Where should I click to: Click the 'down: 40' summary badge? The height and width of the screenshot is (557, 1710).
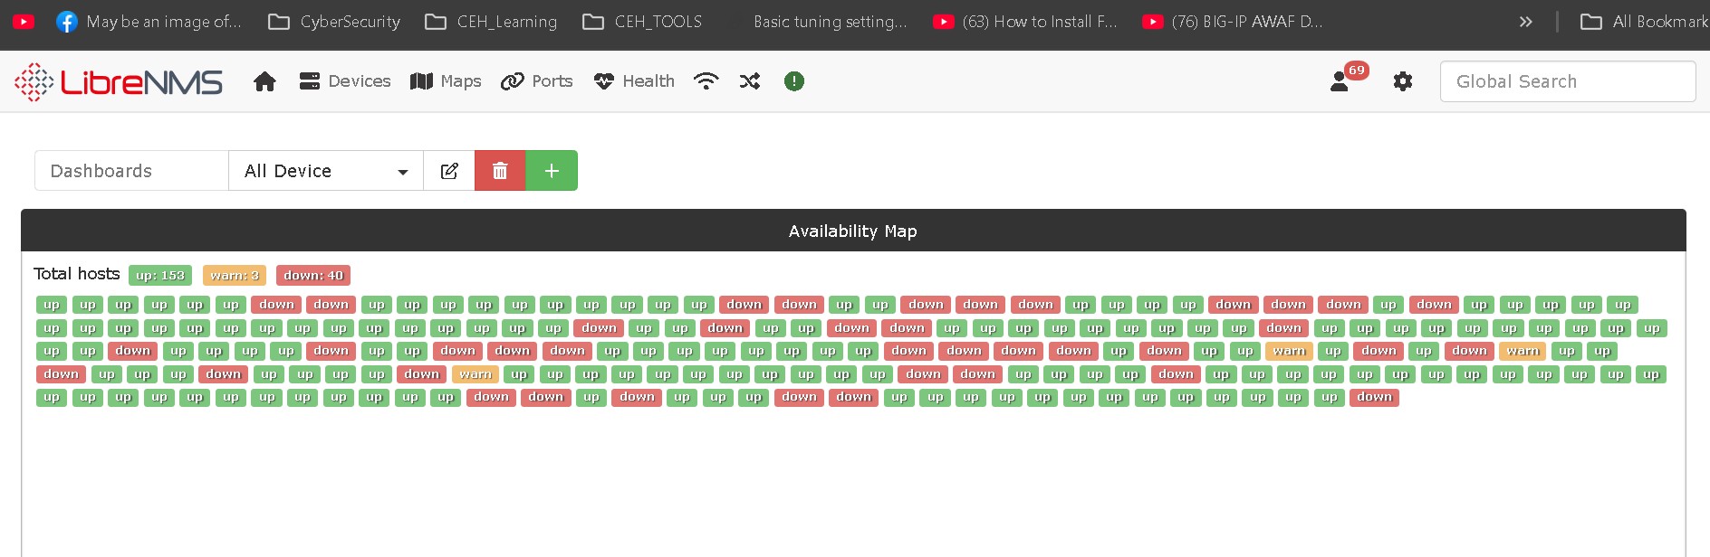[x=313, y=276]
